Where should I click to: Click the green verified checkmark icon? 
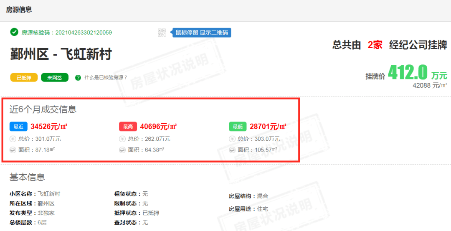coord(14,32)
